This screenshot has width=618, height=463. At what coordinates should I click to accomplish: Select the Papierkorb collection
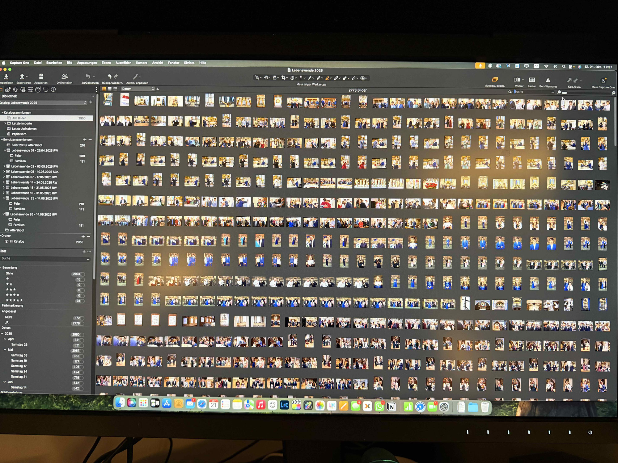pyautogui.click(x=19, y=134)
